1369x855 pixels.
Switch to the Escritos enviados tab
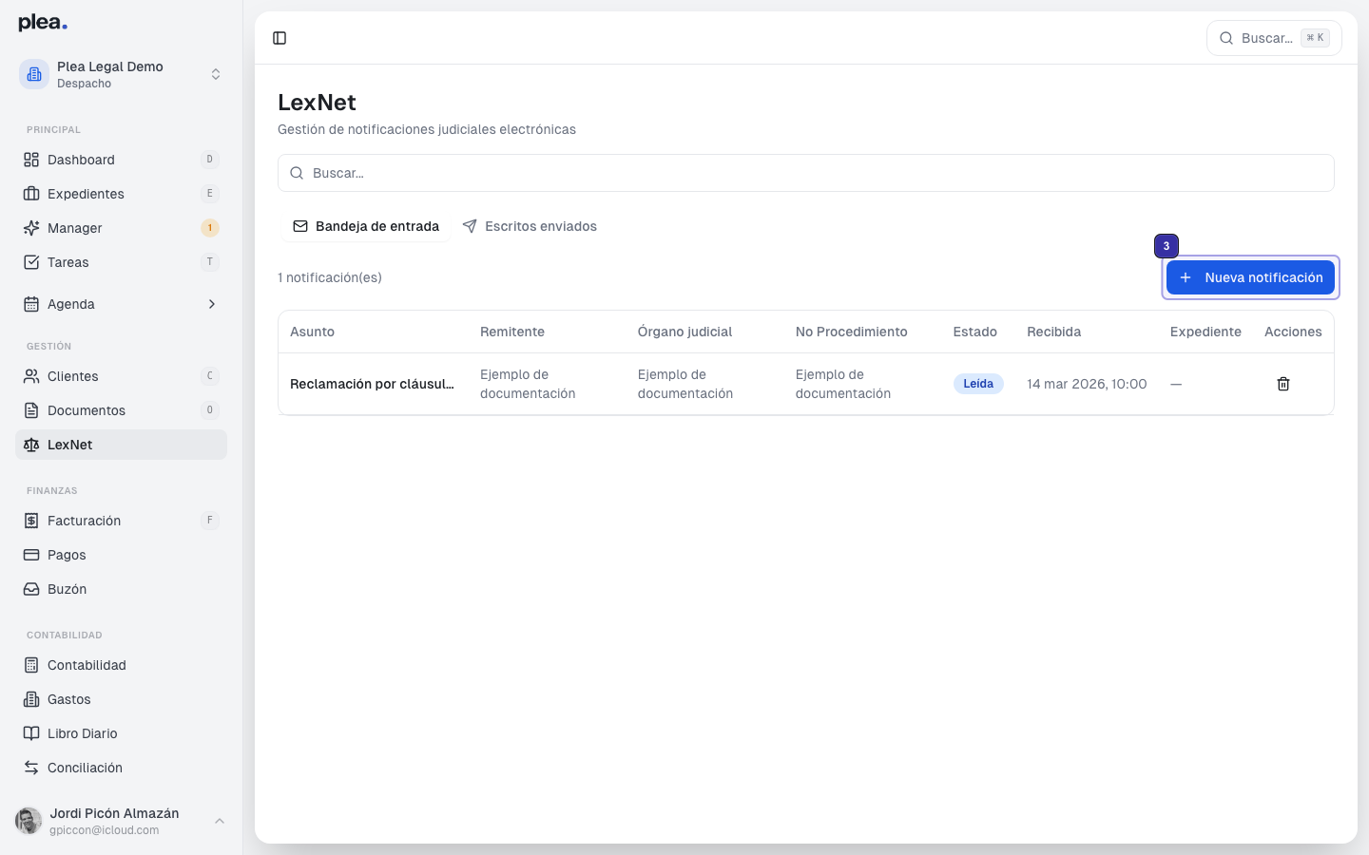click(x=530, y=226)
